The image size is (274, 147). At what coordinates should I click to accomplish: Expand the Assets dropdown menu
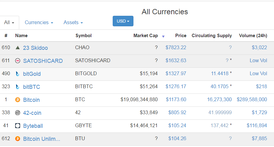coord(73,23)
